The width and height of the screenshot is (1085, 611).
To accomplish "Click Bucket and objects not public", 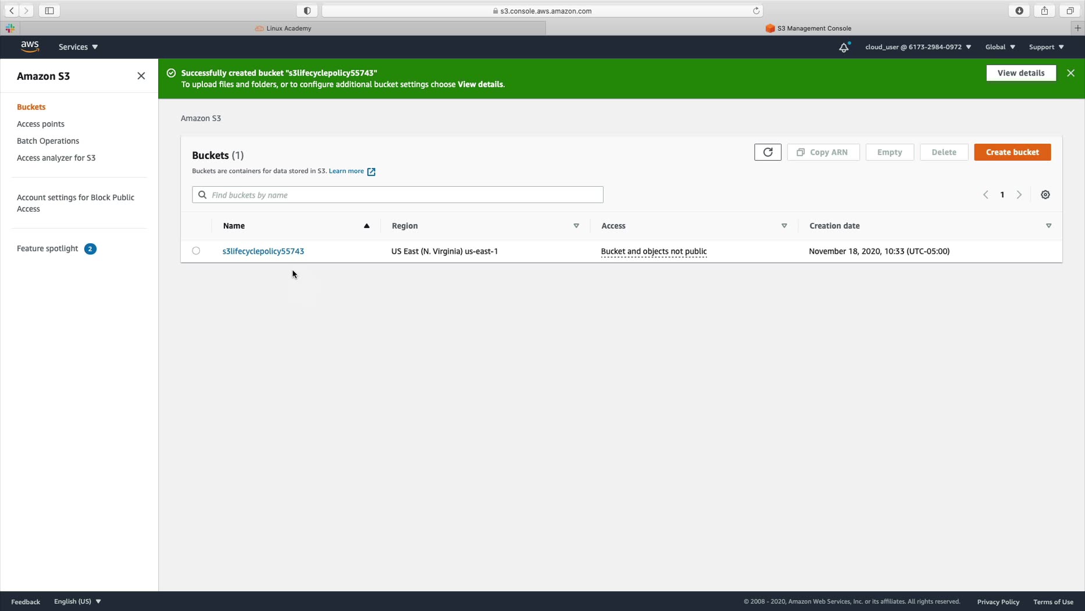I will tap(654, 251).
